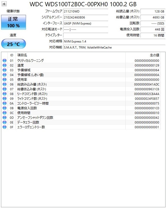
Task: Click the 電源投入回数 value 448 回
Action: point(153,29)
